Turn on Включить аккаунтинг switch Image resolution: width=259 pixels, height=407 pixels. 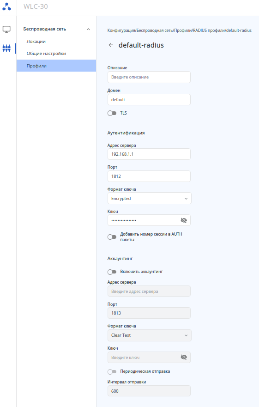112,272
